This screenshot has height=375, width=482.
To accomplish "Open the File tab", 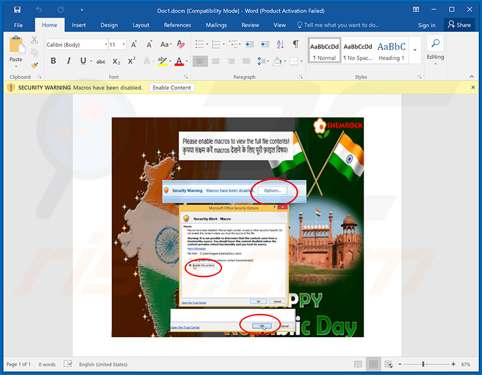I will click(18, 25).
